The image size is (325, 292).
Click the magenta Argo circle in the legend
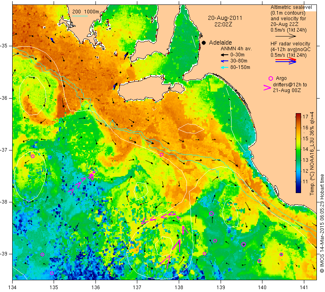(271, 78)
